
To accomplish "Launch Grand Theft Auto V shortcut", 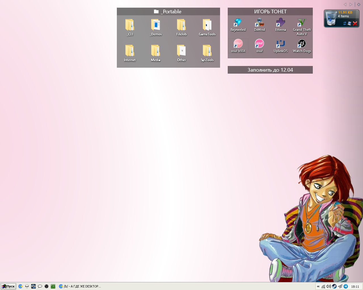I will [302, 27].
